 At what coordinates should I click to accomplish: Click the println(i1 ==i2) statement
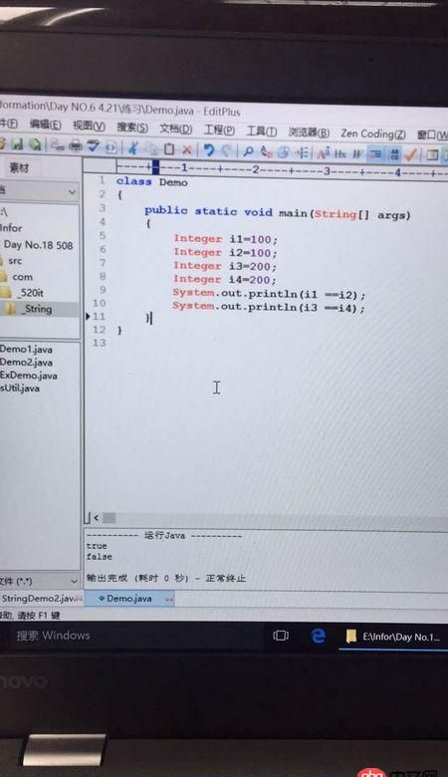coord(269,294)
